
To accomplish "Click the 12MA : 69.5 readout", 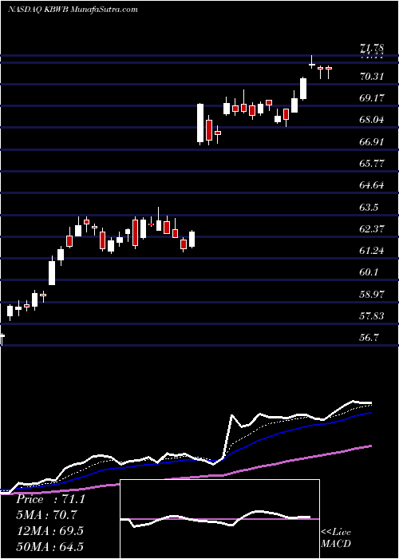I will (x=49, y=531).
